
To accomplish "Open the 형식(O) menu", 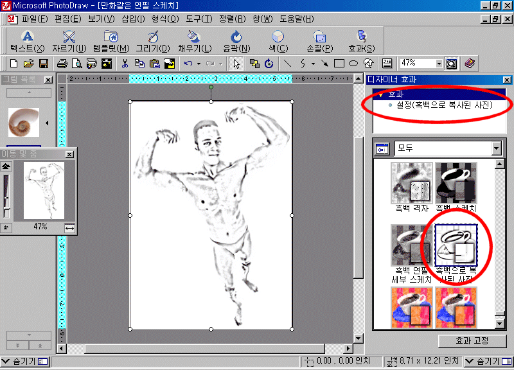I will (x=166, y=19).
